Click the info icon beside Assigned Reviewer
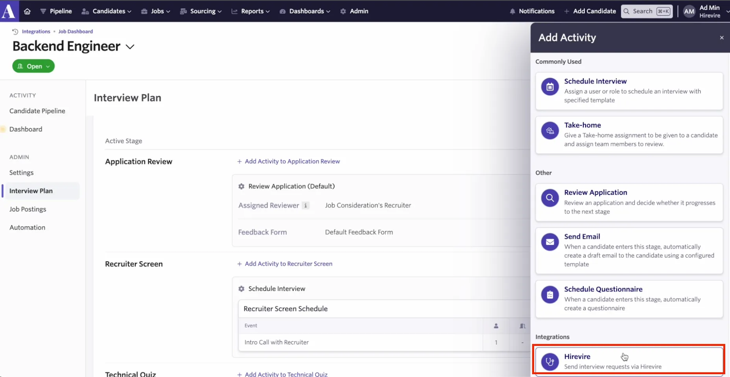 click(306, 205)
